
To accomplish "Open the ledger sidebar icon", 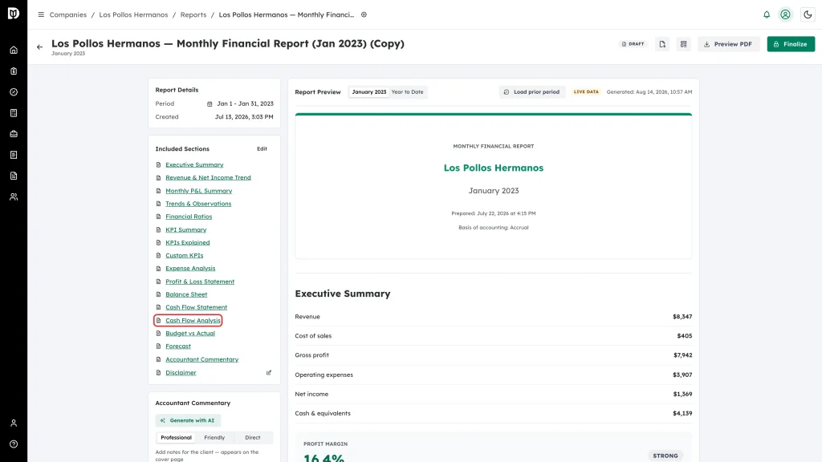I will pyautogui.click(x=14, y=113).
